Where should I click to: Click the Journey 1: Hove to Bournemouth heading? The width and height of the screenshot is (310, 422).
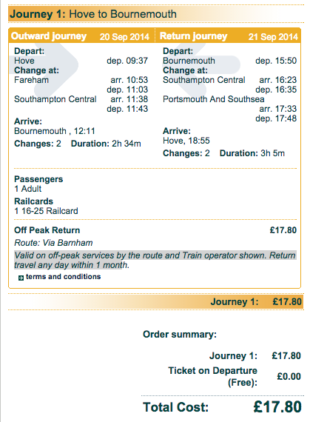pyautogui.click(x=93, y=14)
